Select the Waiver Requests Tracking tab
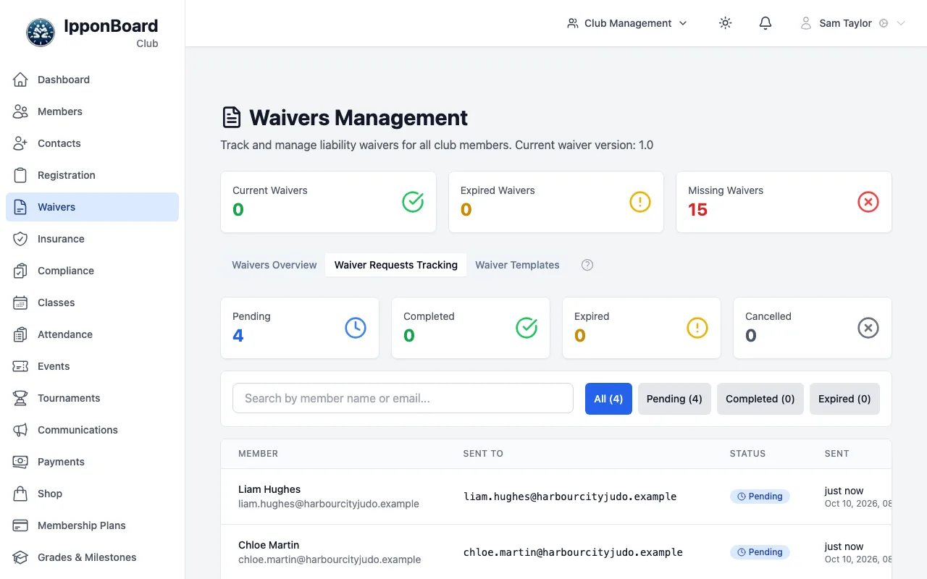 point(396,265)
